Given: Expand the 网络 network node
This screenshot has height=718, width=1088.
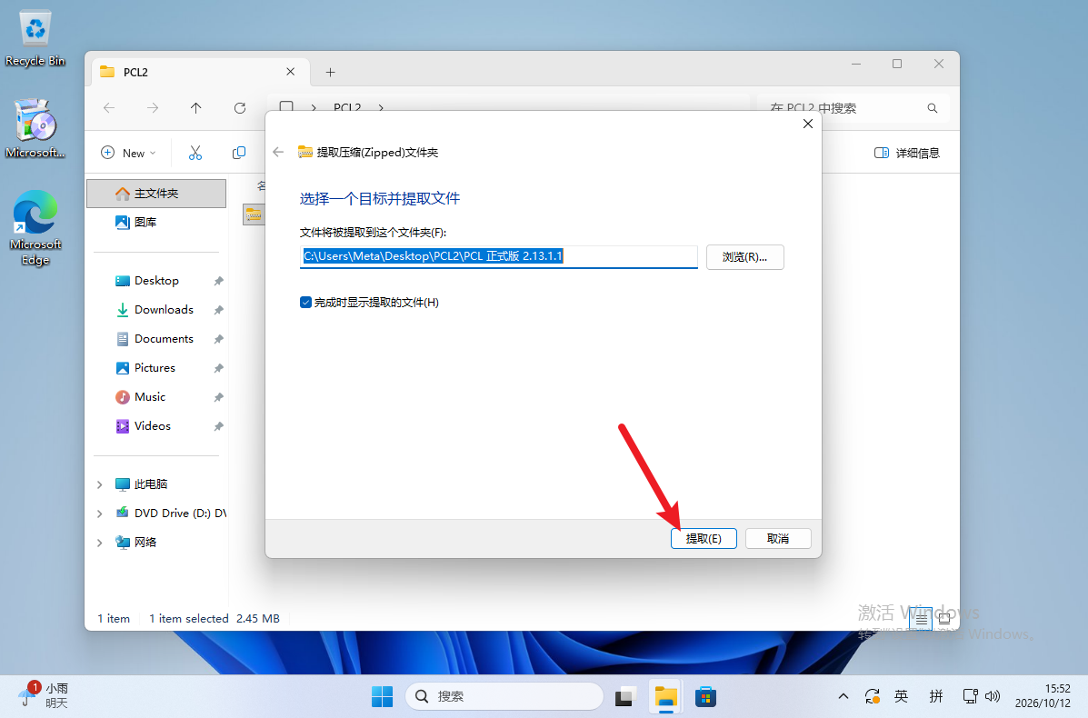Looking at the screenshot, I should tap(100, 543).
